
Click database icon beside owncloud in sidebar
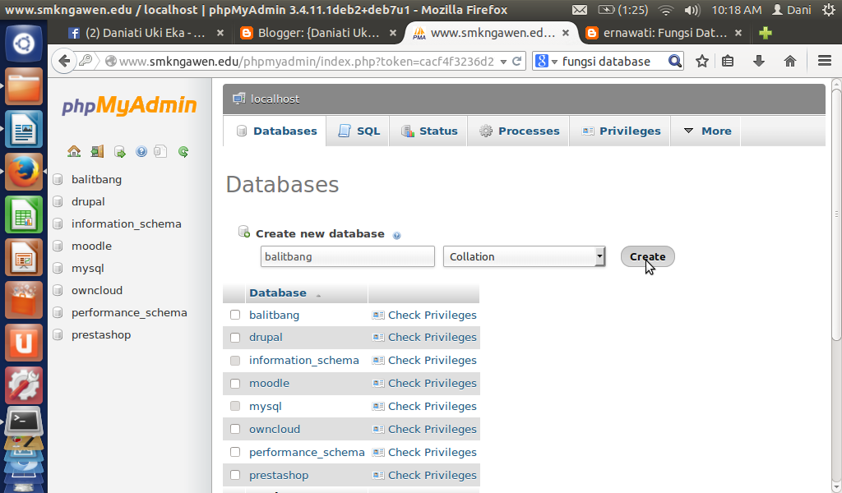[x=58, y=291]
